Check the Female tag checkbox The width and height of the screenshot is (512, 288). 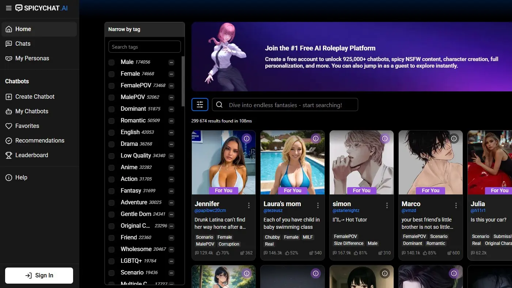tap(111, 74)
